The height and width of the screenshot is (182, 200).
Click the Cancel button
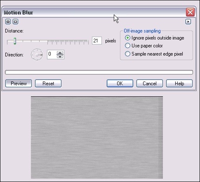tap(150, 84)
